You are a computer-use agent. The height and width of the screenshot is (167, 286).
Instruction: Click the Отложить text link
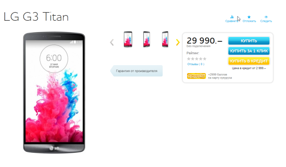point(249,21)
